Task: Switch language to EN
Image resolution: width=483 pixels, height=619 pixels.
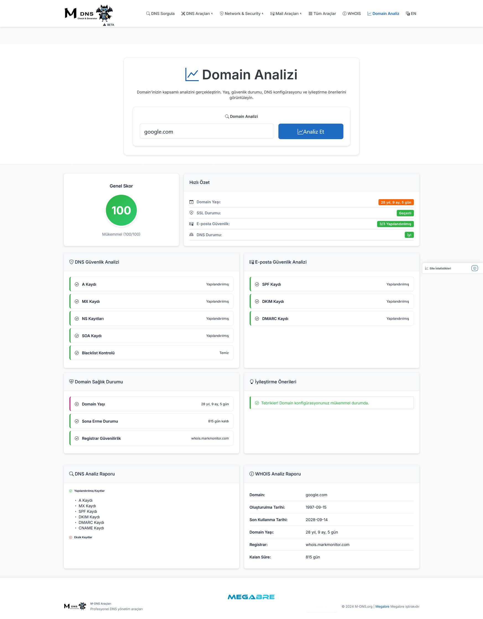Action: click(411, 14)
